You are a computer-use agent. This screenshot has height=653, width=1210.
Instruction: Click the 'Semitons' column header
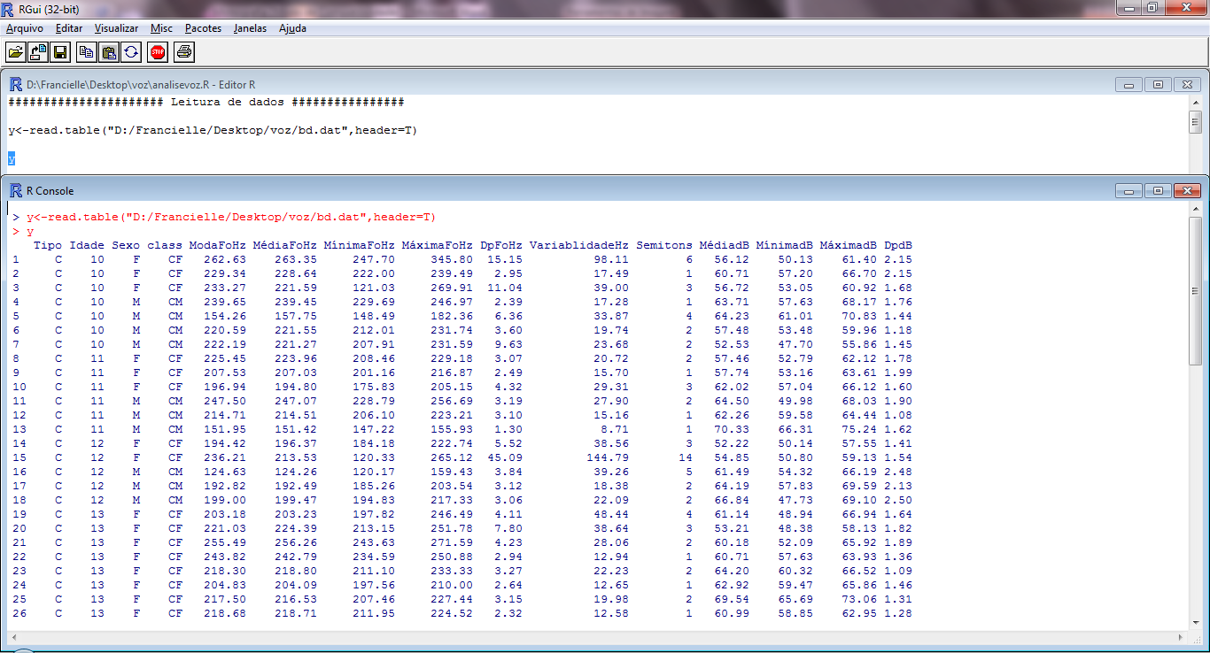coord(664,245)
